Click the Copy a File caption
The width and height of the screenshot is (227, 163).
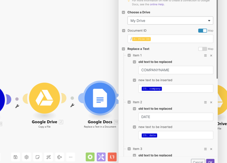point(45,127)
